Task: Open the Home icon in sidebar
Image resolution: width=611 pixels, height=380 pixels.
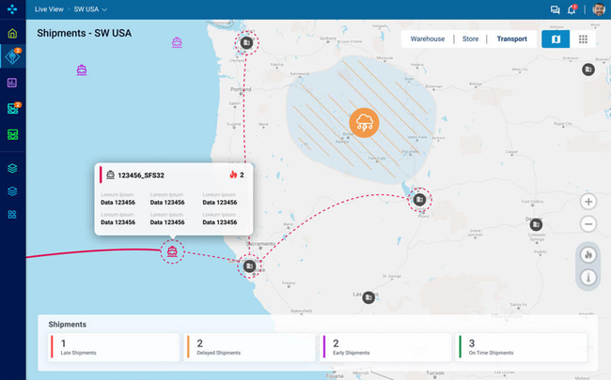Action: pos(12,34)
